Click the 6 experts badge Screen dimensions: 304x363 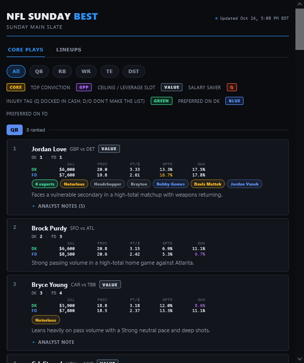(x=45, y=184)
